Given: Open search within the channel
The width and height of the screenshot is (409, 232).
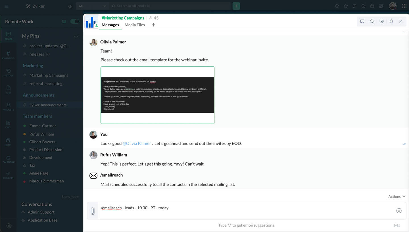Looking at the screenshot, I should pyautogui.click(x=372, y=22).
